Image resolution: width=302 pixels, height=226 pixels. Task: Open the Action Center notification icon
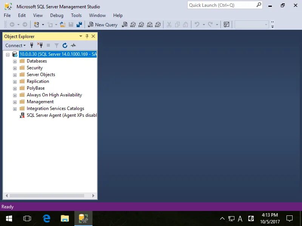point(290,218)
